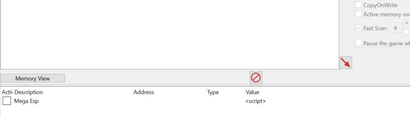The width and height of the screenshot is (410, 117).
Task: Click the <script> value of Mega Exp
Action: [256, 101]
